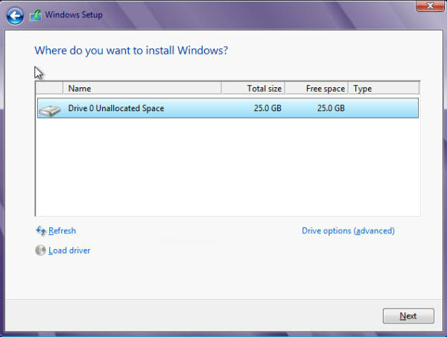This screenshot has height=337, width=447.
Task: Sort by the Free space column header
Action: (317, 89)
